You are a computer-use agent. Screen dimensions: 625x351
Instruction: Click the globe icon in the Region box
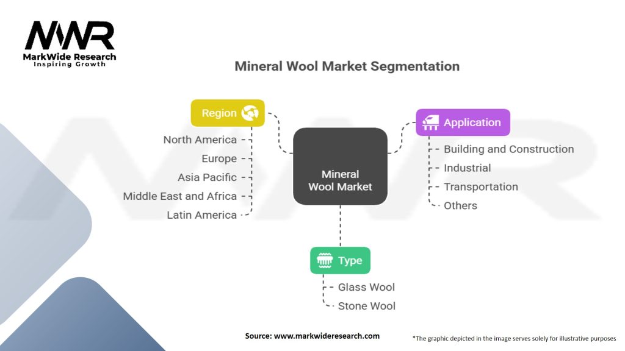pos(250,113)
